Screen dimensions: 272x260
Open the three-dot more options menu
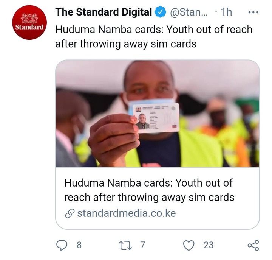(x=253, y=12)
